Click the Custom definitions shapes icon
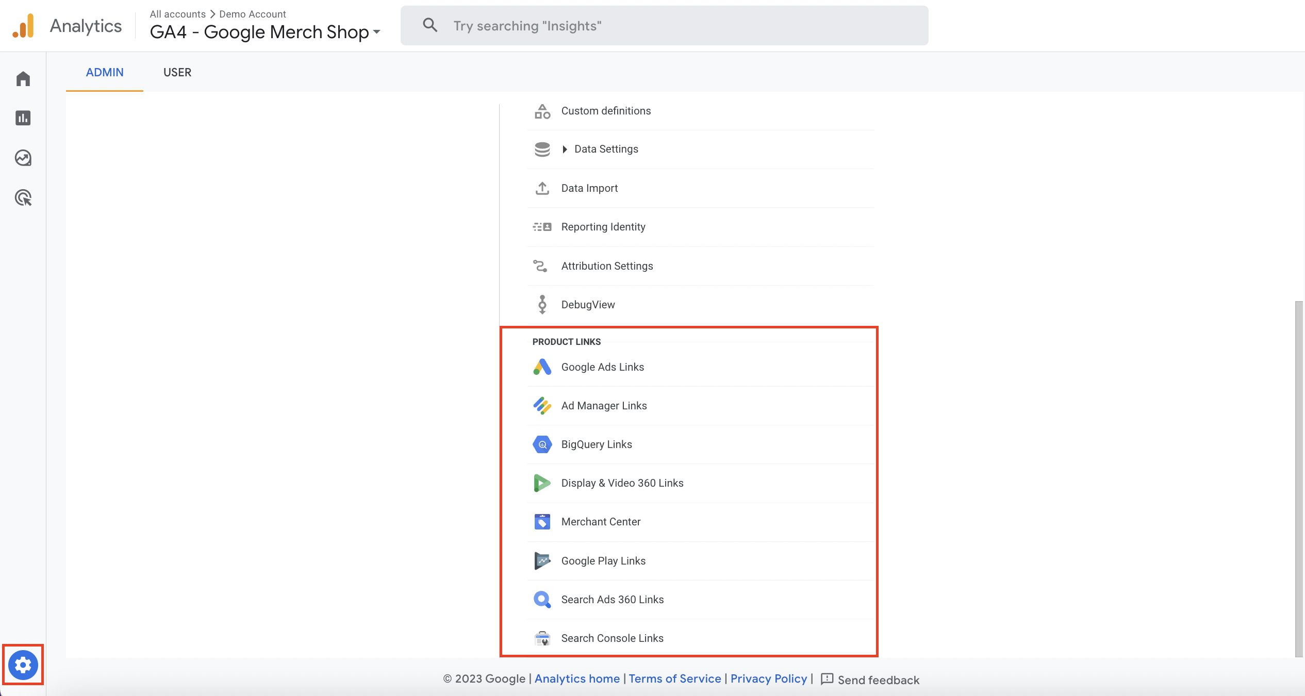This screenshot has height=696, width=1305. 542,111
